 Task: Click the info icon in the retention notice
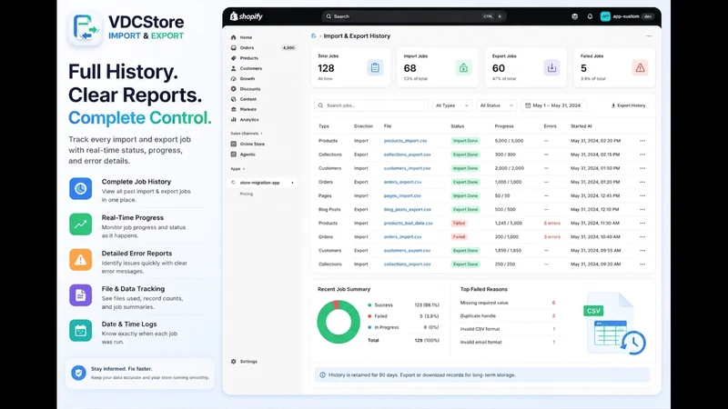coord(323,374)
